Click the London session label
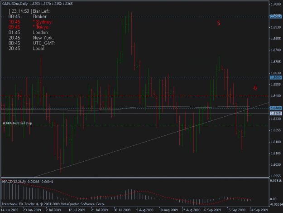The width and height of the screenshot is (283, 213). [x=41, y=33]
